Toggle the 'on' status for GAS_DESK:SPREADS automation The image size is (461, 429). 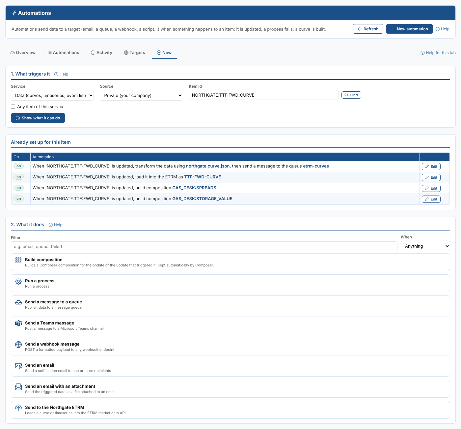pyautogui.click(x=19, y=188)
